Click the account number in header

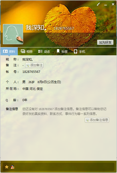click(x=64, y=28)
